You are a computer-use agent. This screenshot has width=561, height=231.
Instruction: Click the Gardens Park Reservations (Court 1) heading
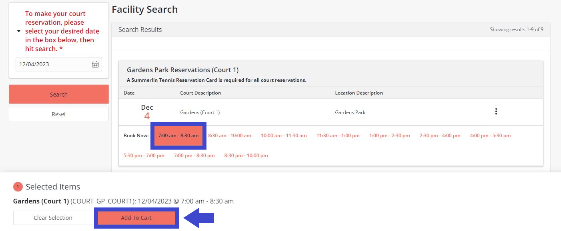pyautogui.click(x=182, y=70)
